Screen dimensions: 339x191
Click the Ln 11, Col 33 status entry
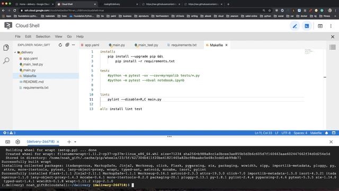click(263, 133)
